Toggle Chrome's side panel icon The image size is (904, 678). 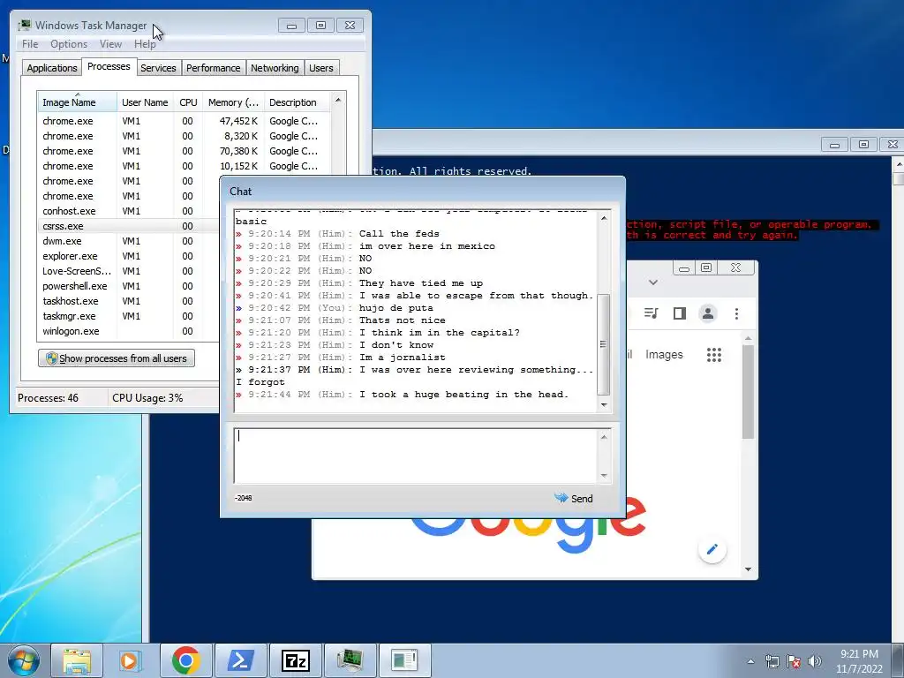[680, 313]
